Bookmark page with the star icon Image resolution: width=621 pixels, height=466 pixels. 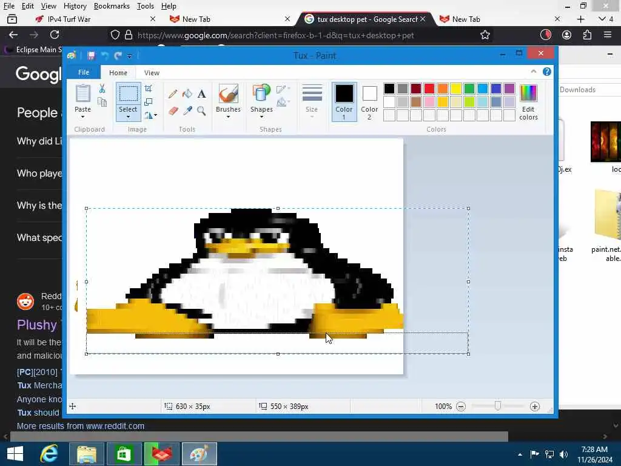(x=485, y=35)
